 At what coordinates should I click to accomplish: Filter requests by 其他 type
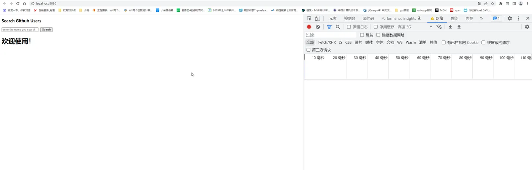[x=433, y=43]
